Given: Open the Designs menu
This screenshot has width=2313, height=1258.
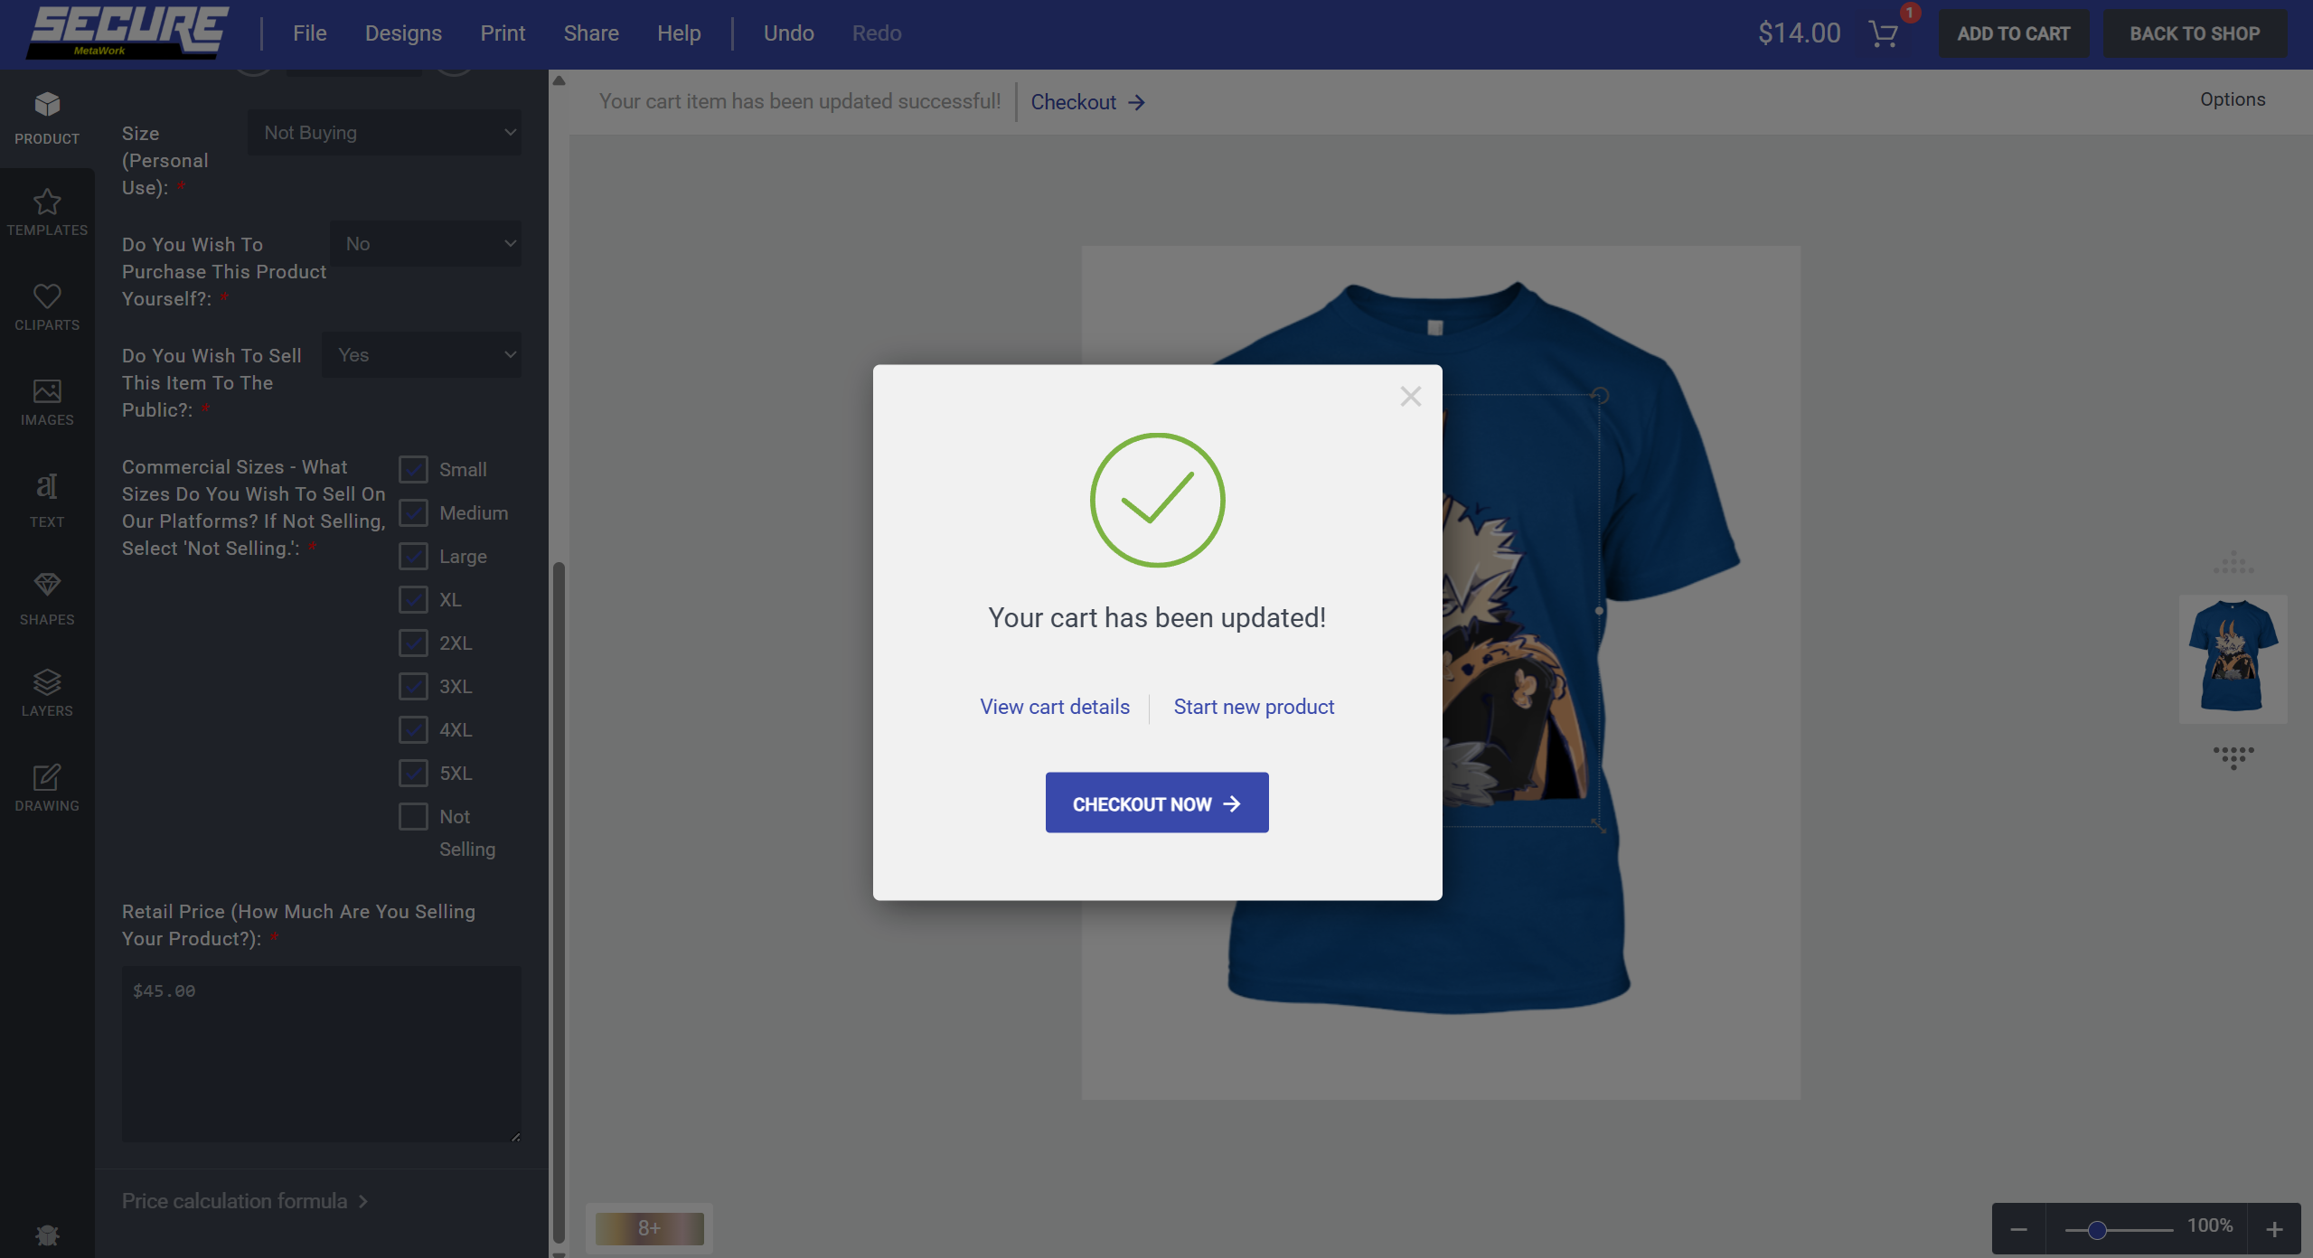Looking at the screenshot, I should point(403,33).
